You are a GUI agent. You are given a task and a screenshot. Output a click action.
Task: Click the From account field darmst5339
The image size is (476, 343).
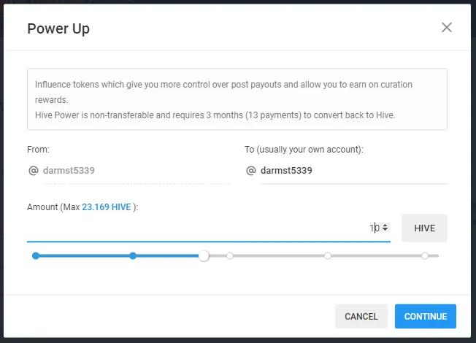[x=137, y=171]
